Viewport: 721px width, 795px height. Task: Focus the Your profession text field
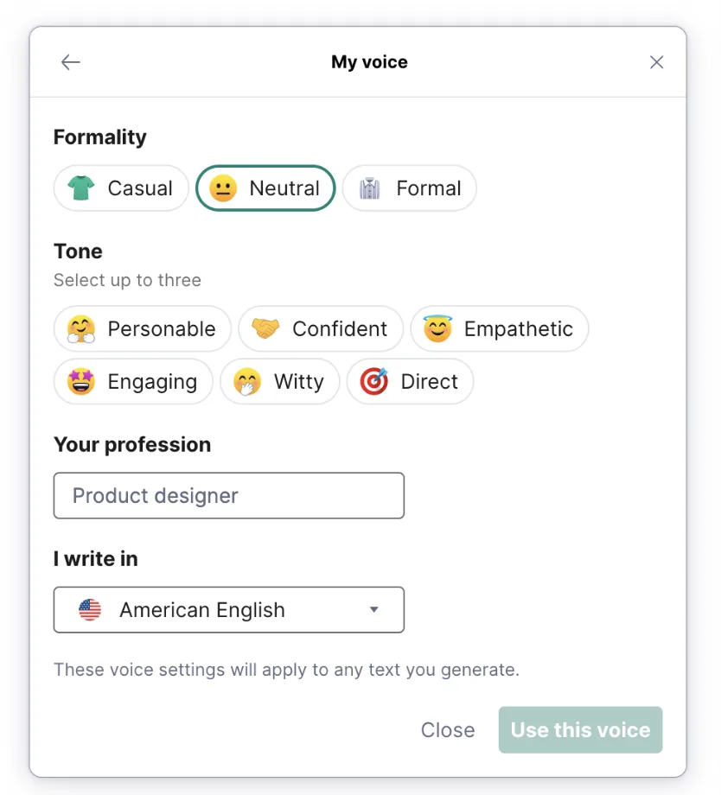point(228,496)
